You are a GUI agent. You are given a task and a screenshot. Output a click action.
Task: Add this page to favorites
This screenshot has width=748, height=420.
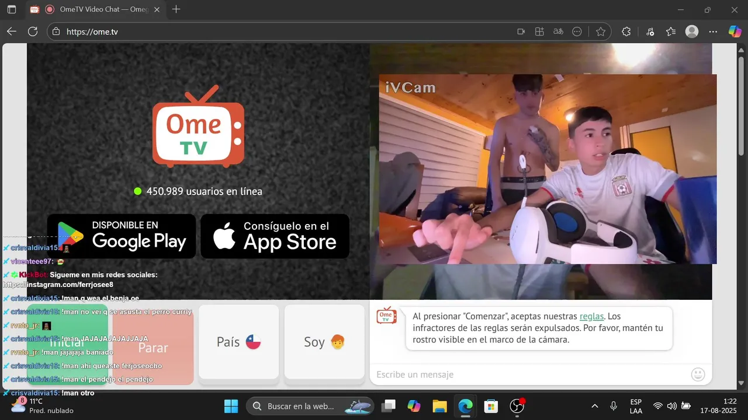point(601,32)
